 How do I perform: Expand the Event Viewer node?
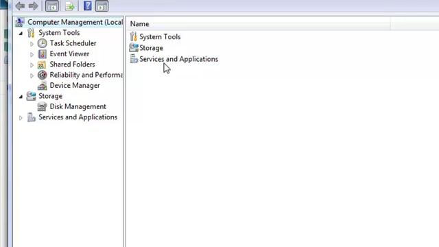pyautogui.click(x=32, y=54)
